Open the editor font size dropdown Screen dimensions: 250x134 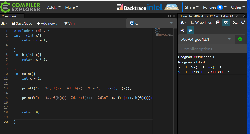[x=4, y=23]
